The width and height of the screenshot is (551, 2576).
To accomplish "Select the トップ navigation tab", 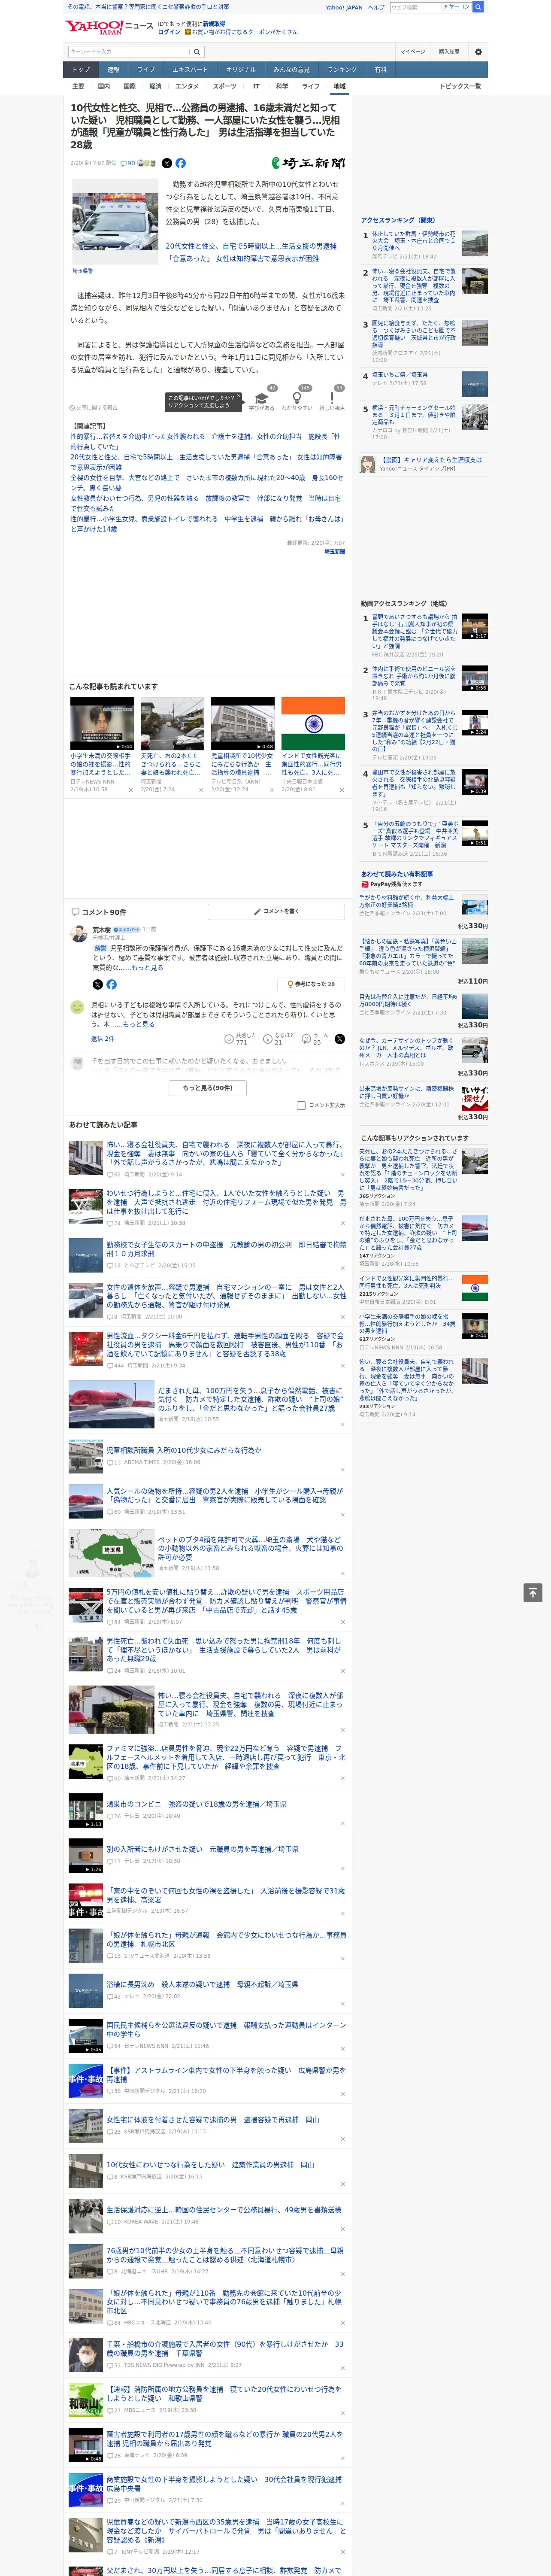I will (81, 70).
